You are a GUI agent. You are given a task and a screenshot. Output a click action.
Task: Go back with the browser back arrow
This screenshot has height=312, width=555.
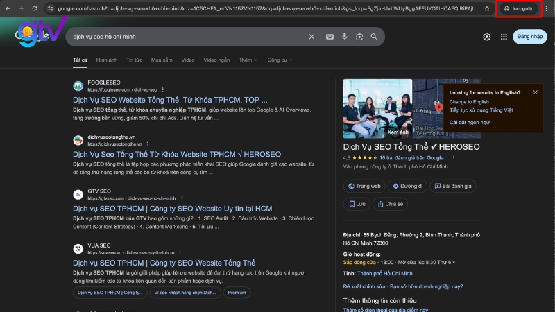click(x=8, y=8)
